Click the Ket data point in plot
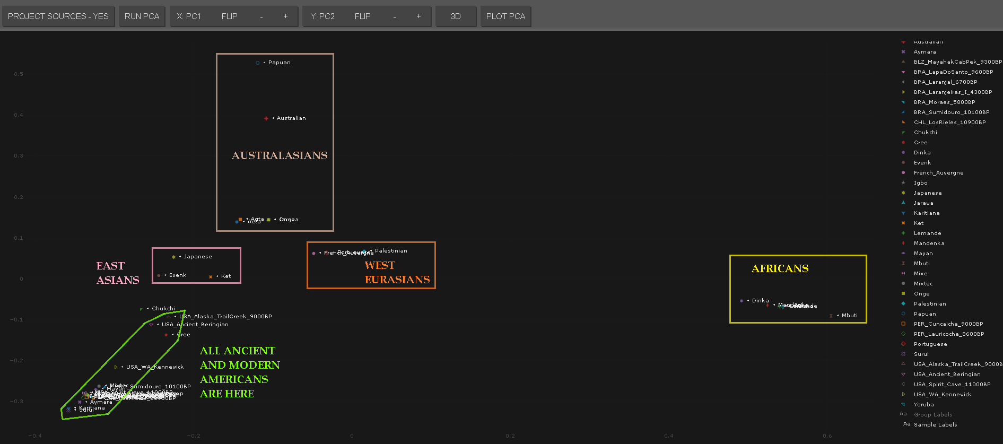The image size is (1003, 444). [x=211, y=276]
